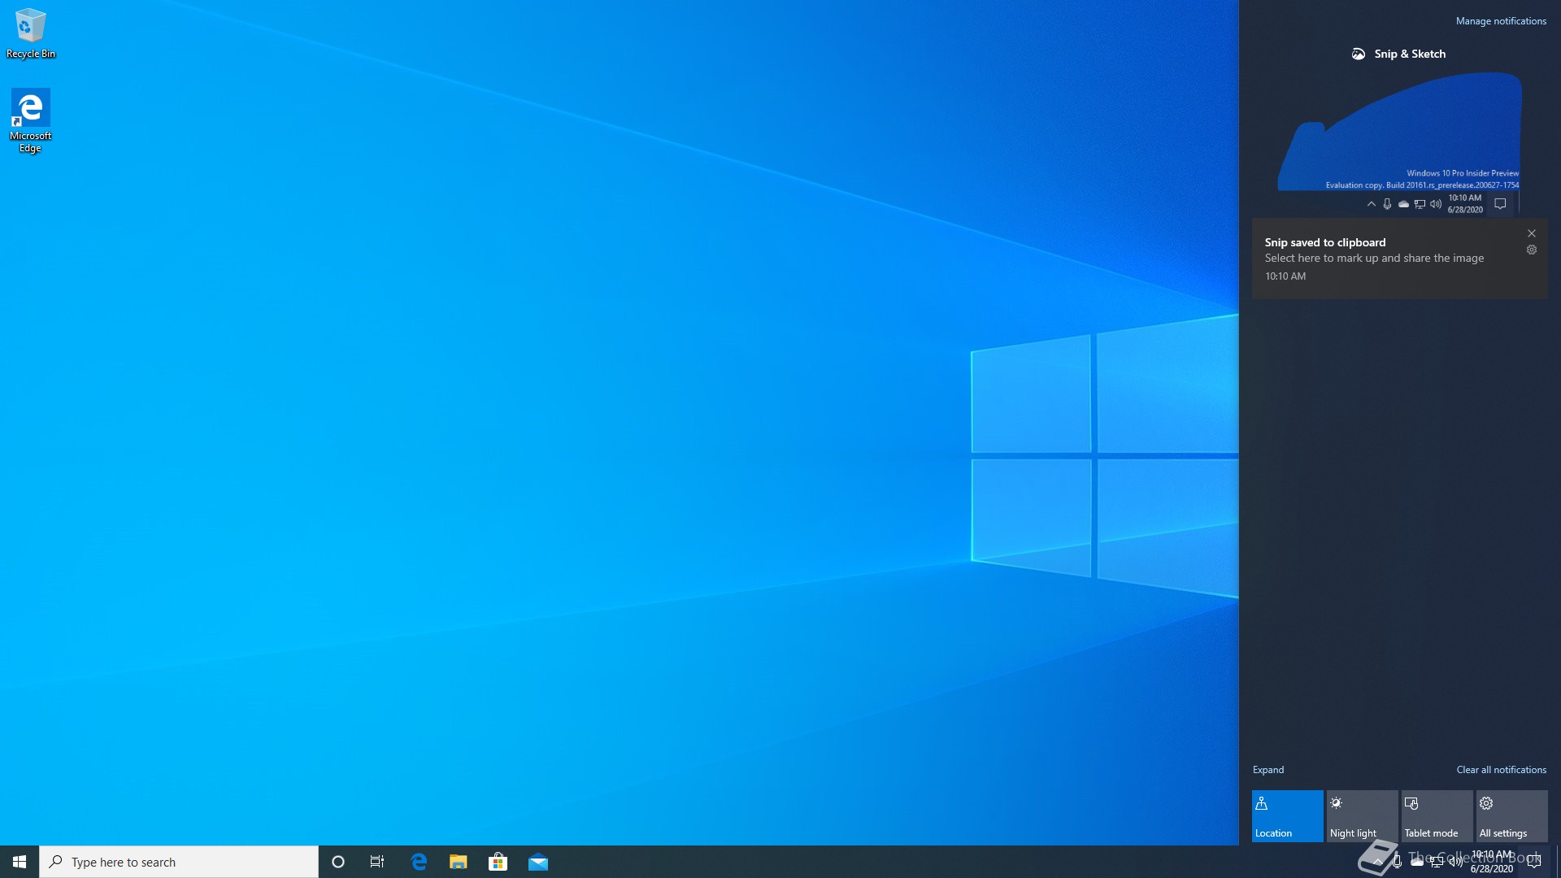This screenshot has height=878, width=1561.
Task: Open the Microsoft Edge desktop shortcut
Action: (30, 120)
